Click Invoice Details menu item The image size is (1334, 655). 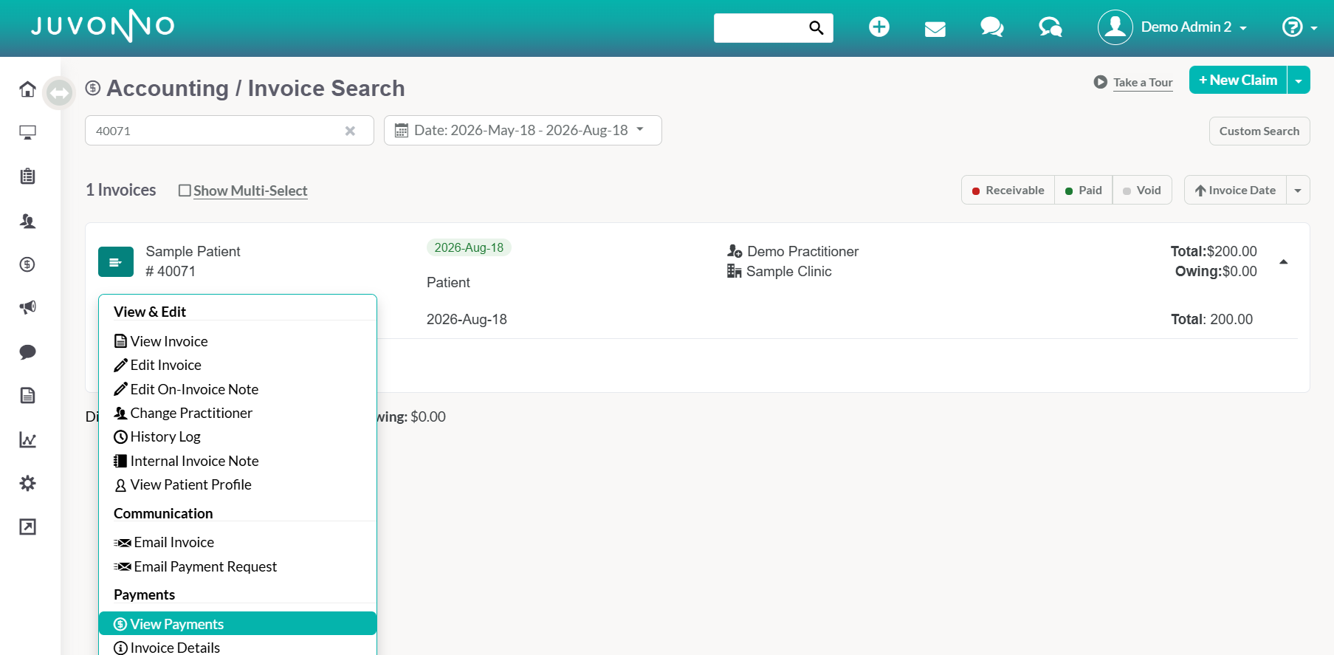click(238, 647)
